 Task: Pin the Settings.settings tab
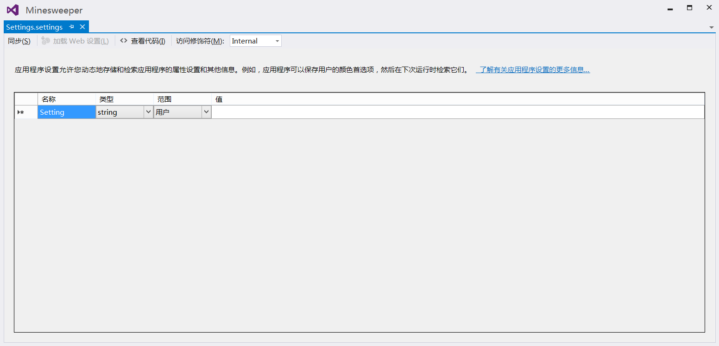71,27
